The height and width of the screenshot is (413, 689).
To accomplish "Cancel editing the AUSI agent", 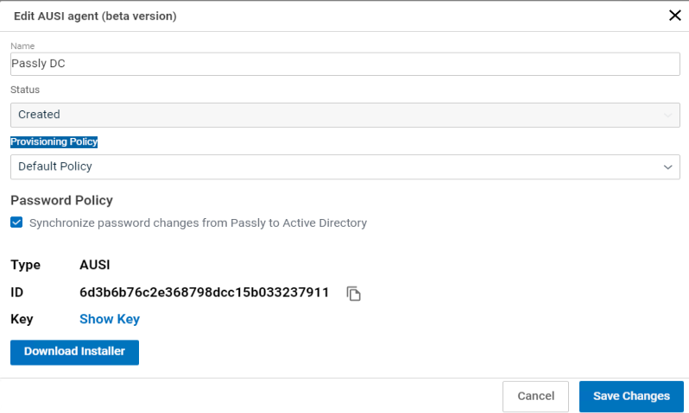I will (535, 397).
